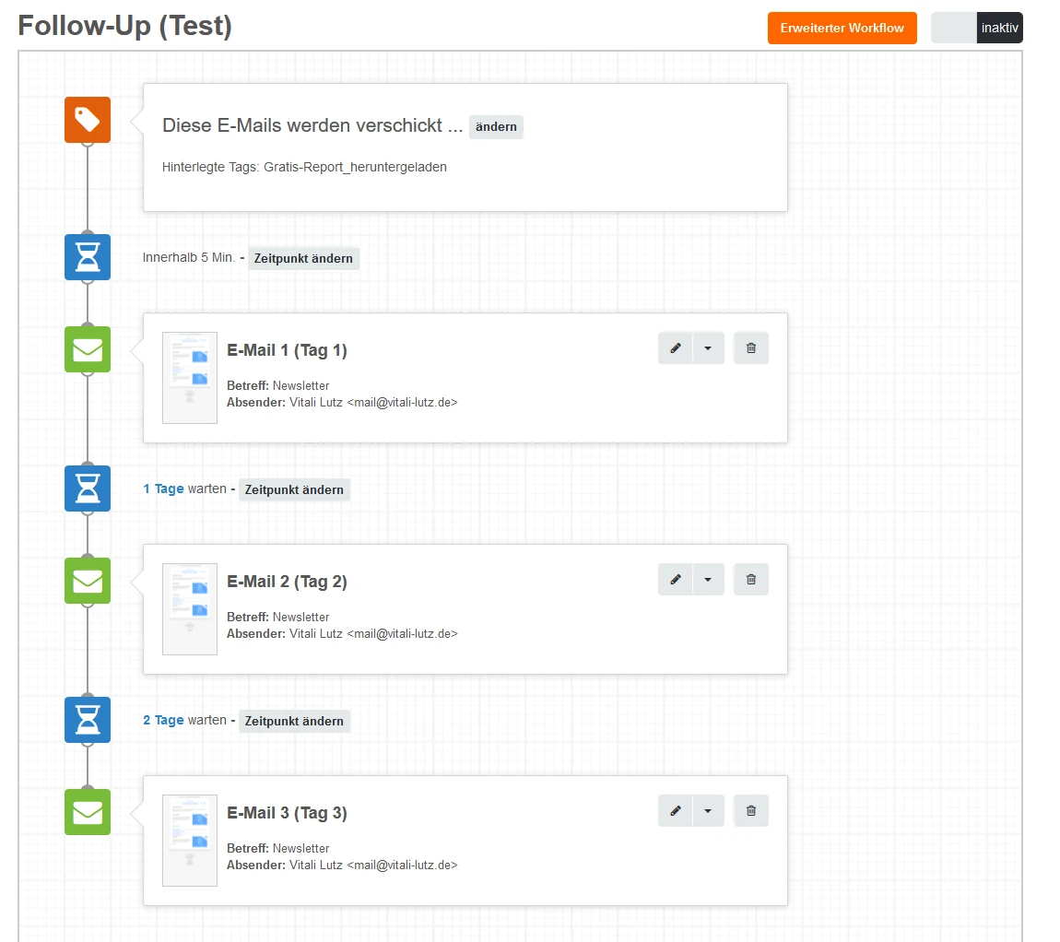1060x942 pixels.
Task: Click the orange tag trigger icon
Action: (88, 120)
